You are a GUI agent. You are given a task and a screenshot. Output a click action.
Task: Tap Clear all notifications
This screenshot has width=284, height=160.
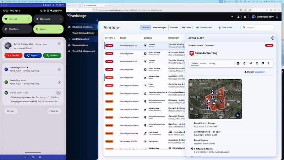click(x=54, y=111)
